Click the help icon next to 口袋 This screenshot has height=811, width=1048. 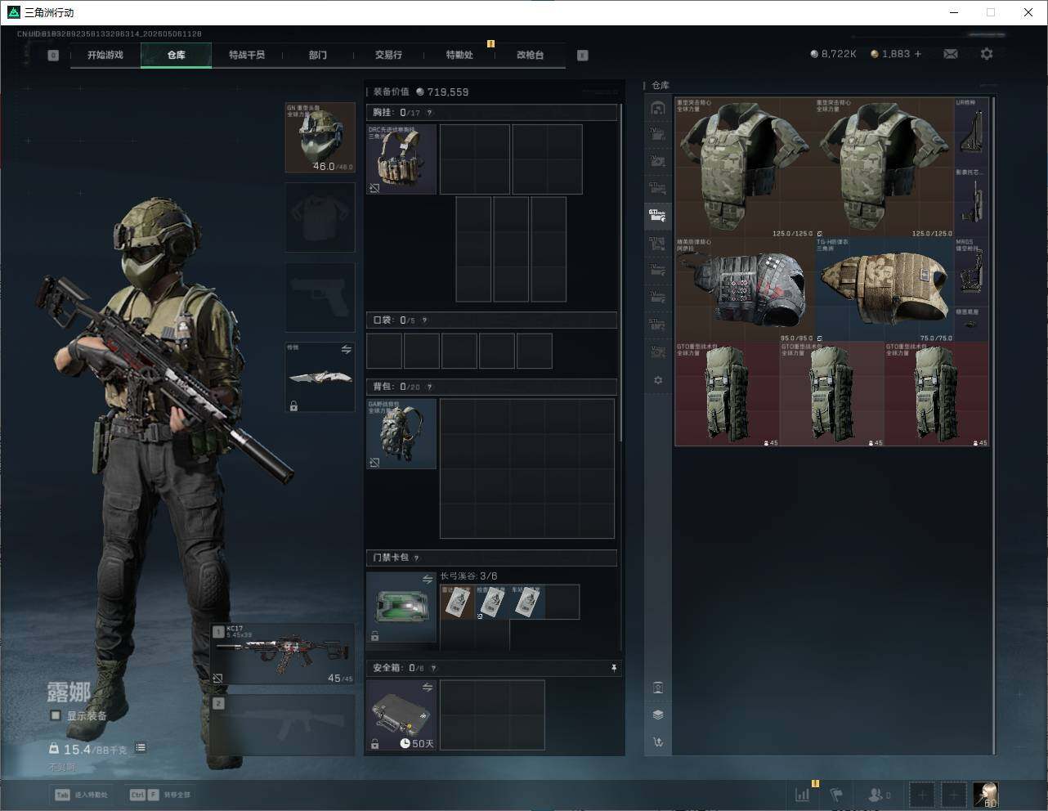tap(424, 320)
